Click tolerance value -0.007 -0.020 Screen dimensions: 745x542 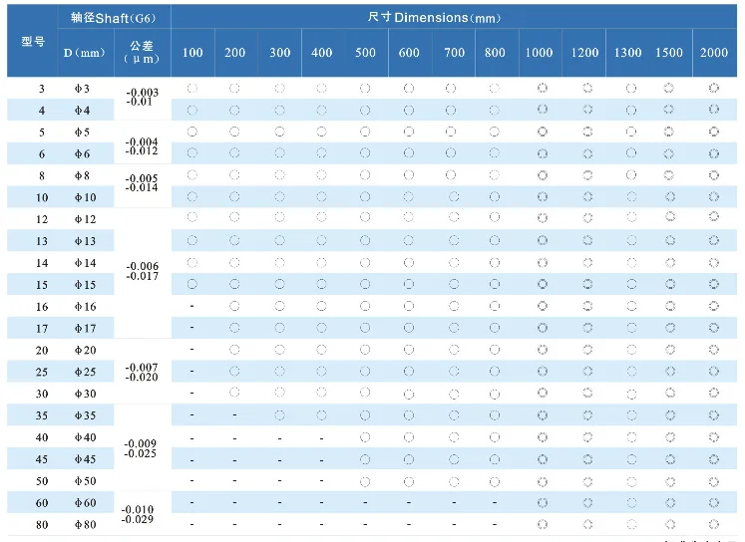[x=141, y=372]
